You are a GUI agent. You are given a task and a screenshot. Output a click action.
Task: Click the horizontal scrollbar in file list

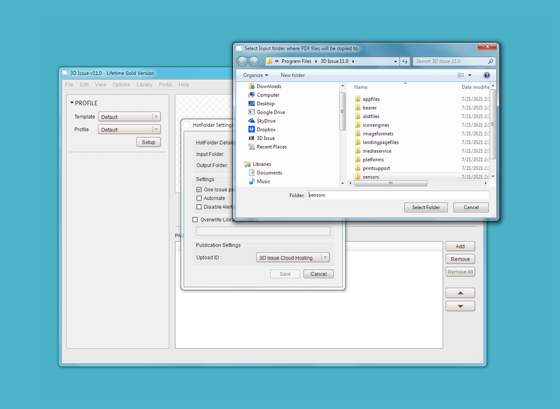tap(390, 183)
